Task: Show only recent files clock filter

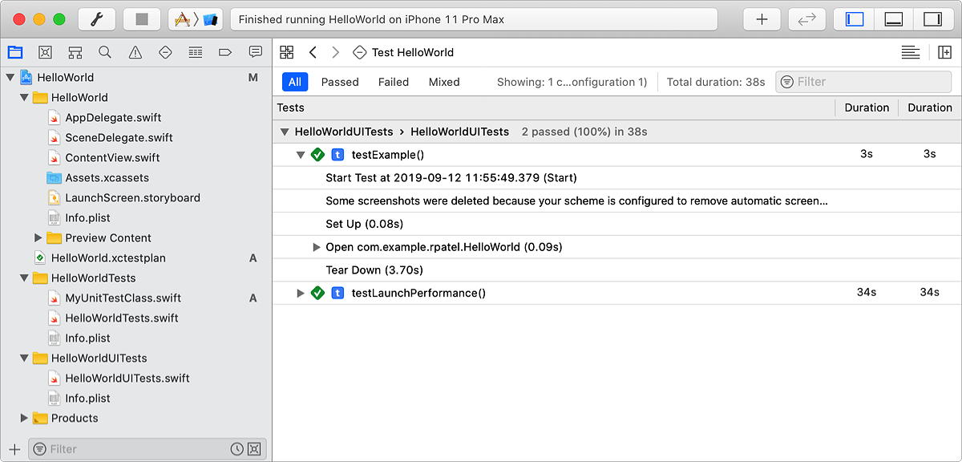Action: 237,449
